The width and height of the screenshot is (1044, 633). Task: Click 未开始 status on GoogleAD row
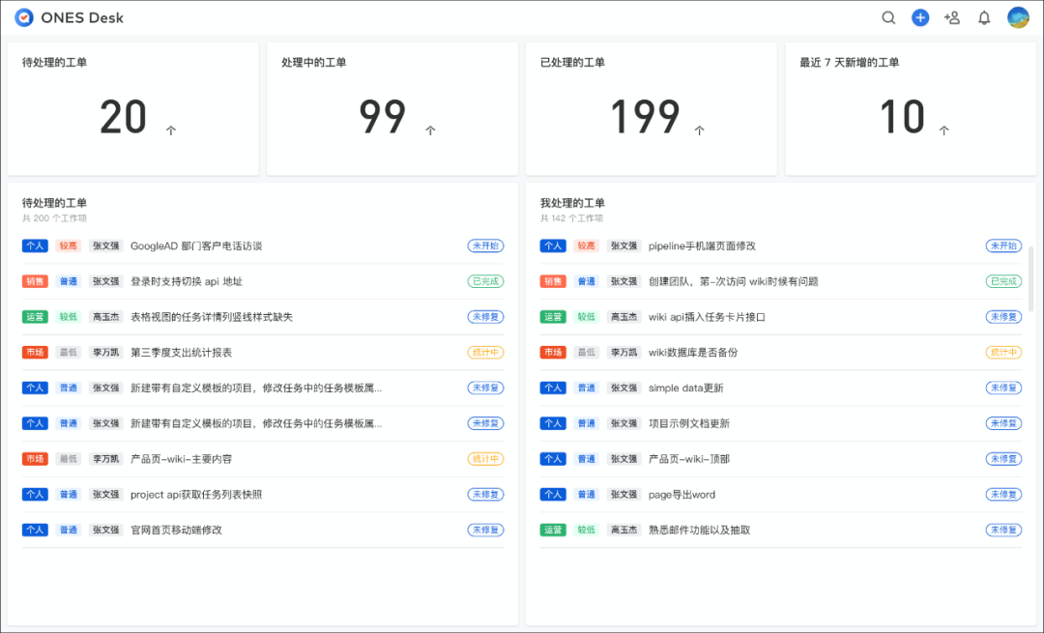(485, 245)
